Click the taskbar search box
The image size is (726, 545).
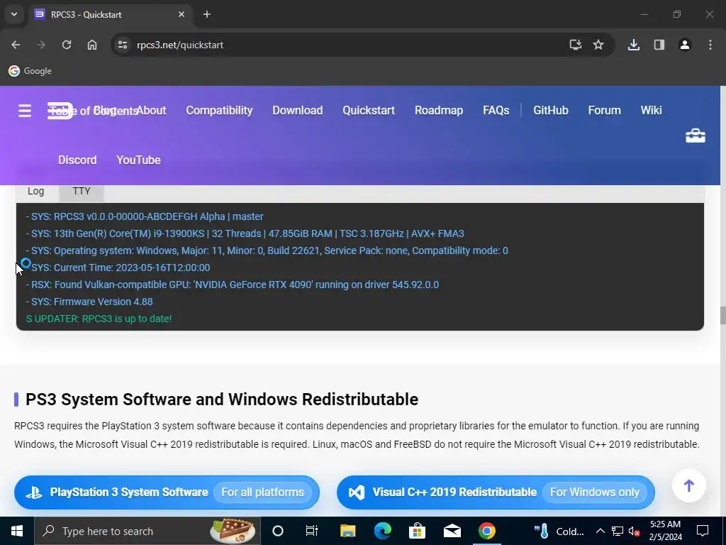pyautogui.click(x=147, y=531)
